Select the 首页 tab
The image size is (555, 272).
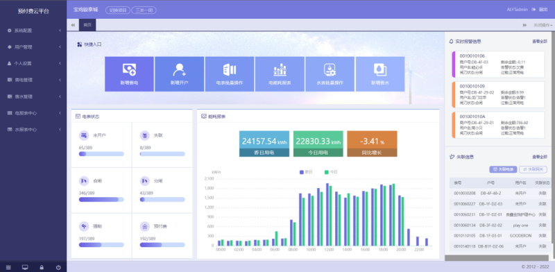(87, 25)
